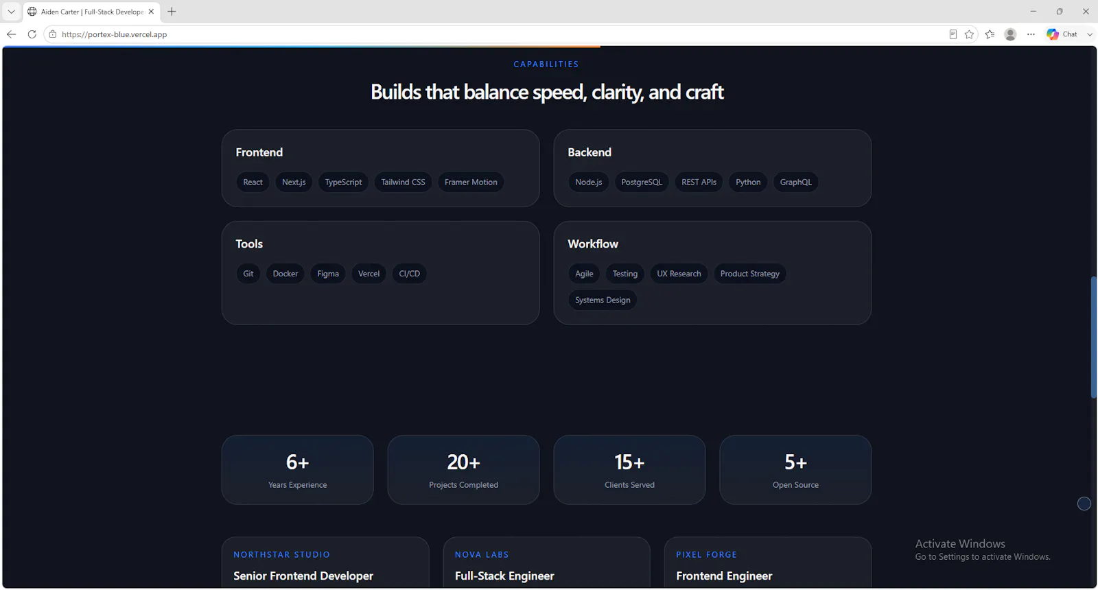Bookmark this page with the star icon
The height and width of the screenshot is (590, 1098).
pyautogui.click(x=969, y=34)
